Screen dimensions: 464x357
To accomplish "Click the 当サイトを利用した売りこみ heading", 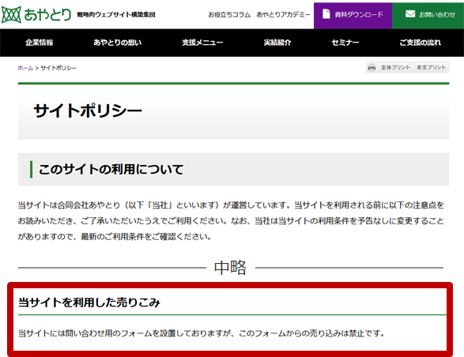I will pyautogui.click(x=89, y=303).
